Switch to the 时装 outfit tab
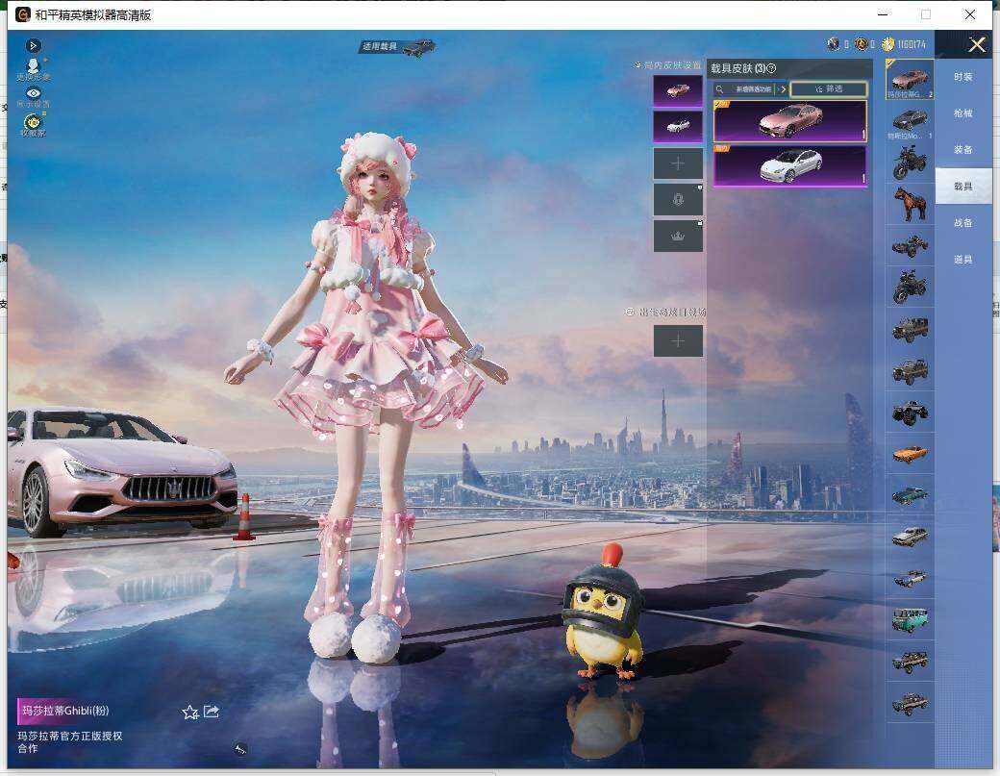The image size is (1000, 776). click(x=963, y=77)
